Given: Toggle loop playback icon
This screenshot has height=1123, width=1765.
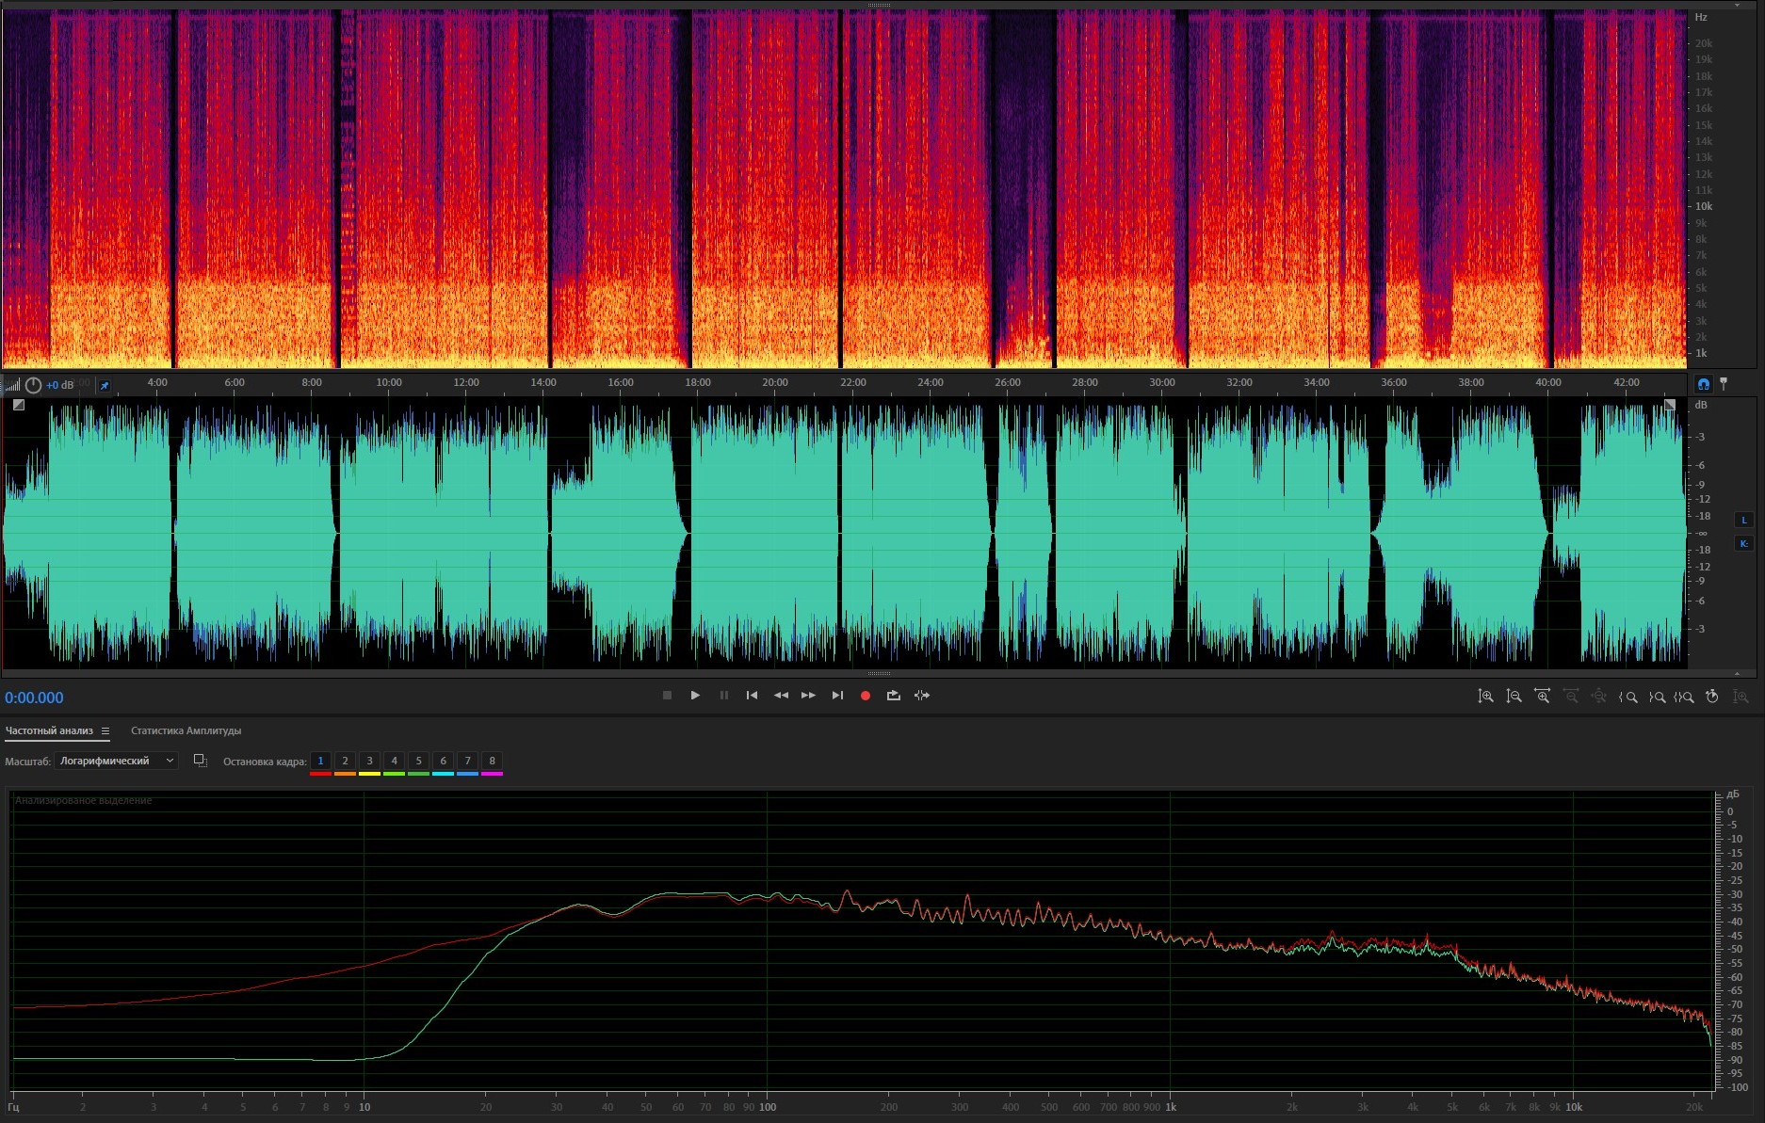Looking at the screenshot, I should (893, 696).
